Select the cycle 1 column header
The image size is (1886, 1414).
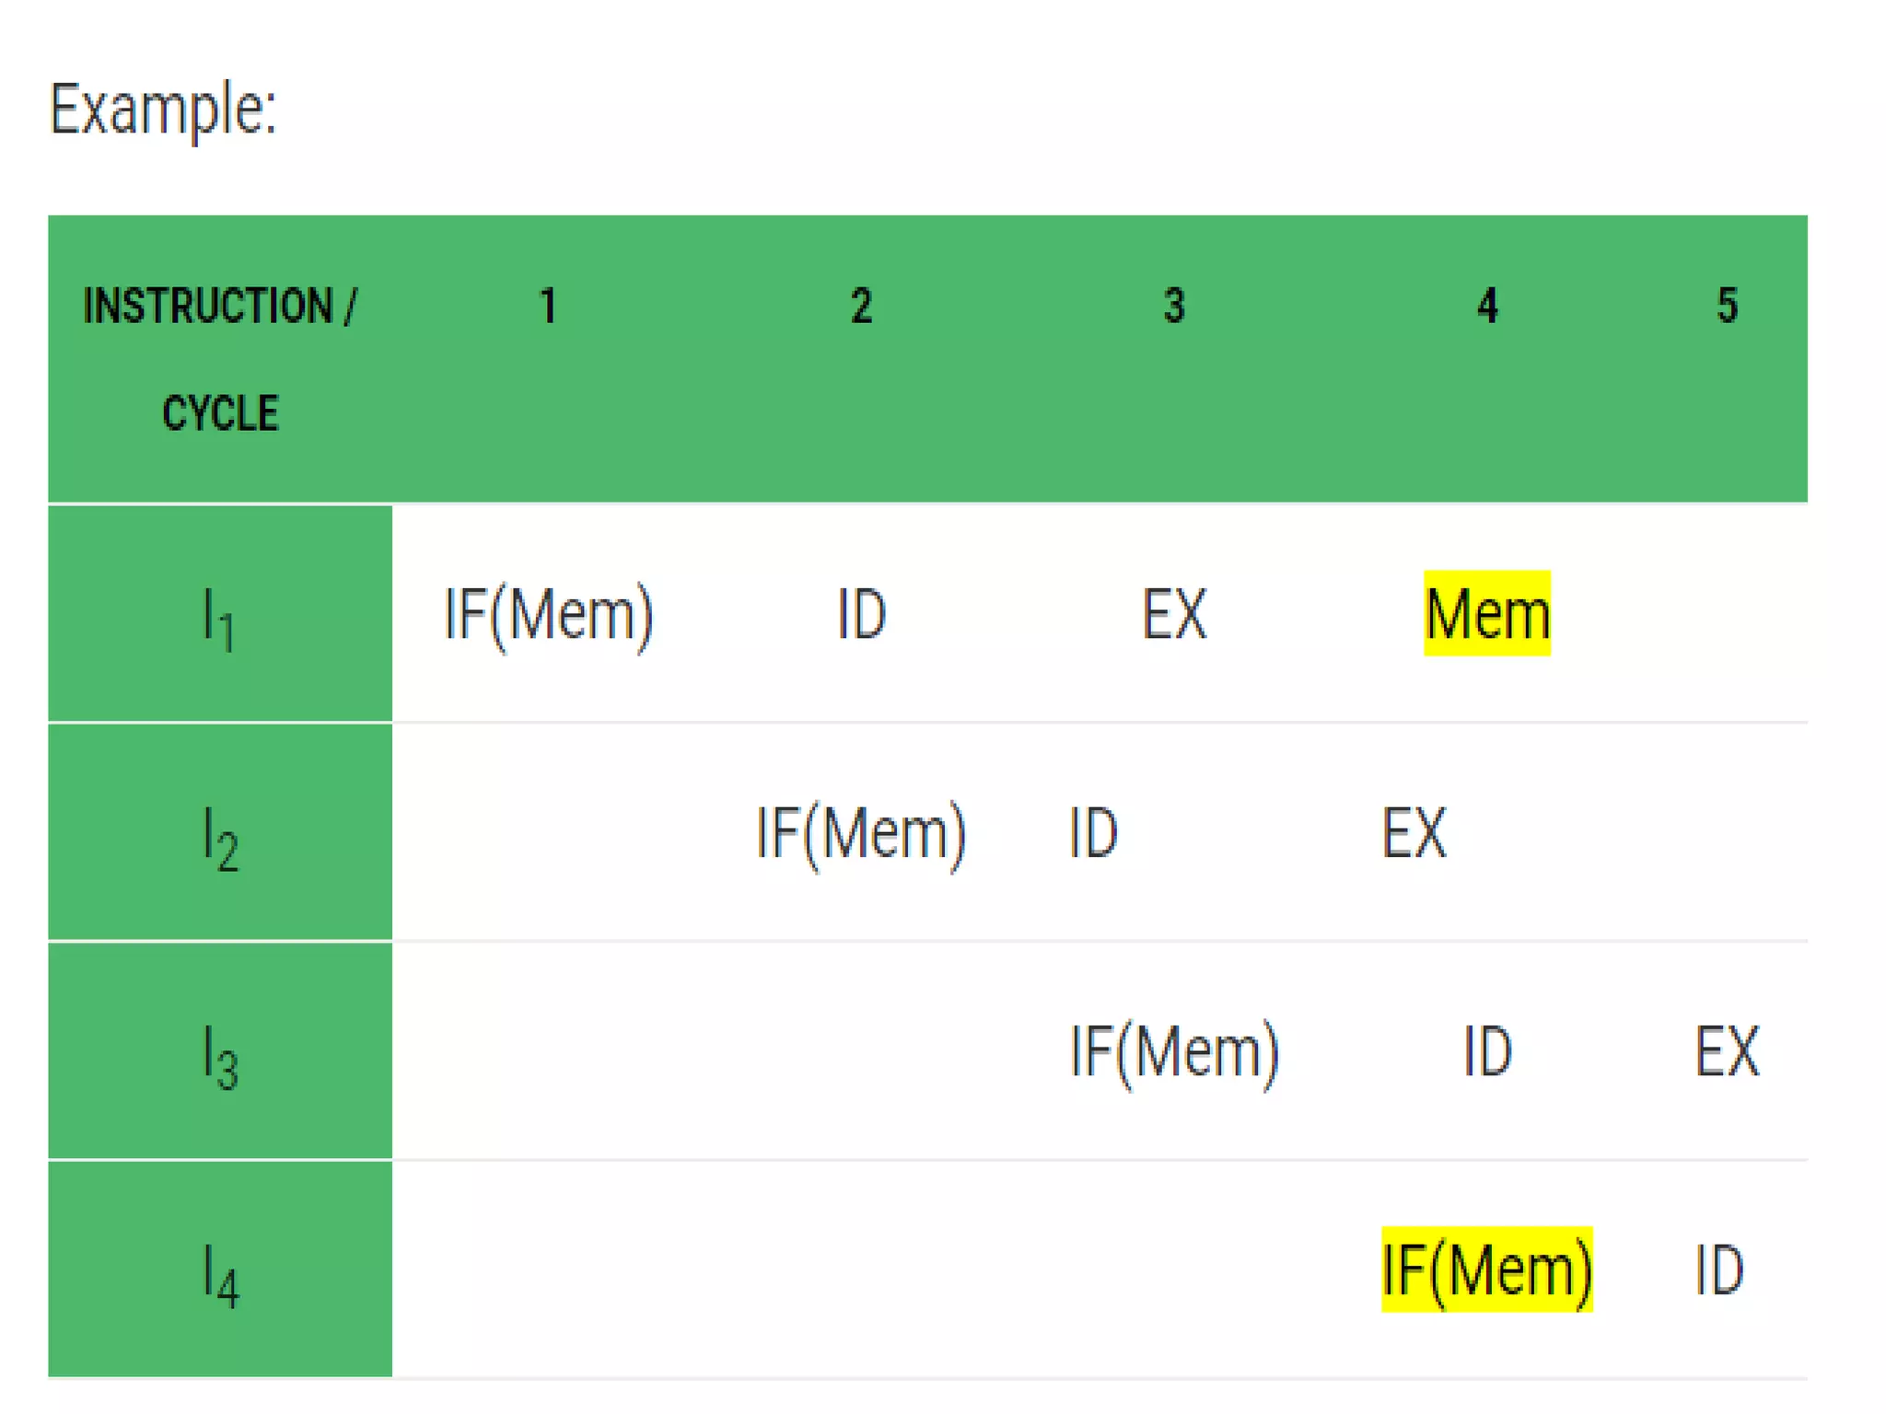[548, 307]
